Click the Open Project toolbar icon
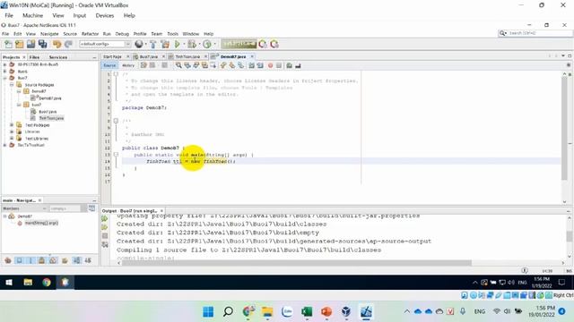 [30, 44]
